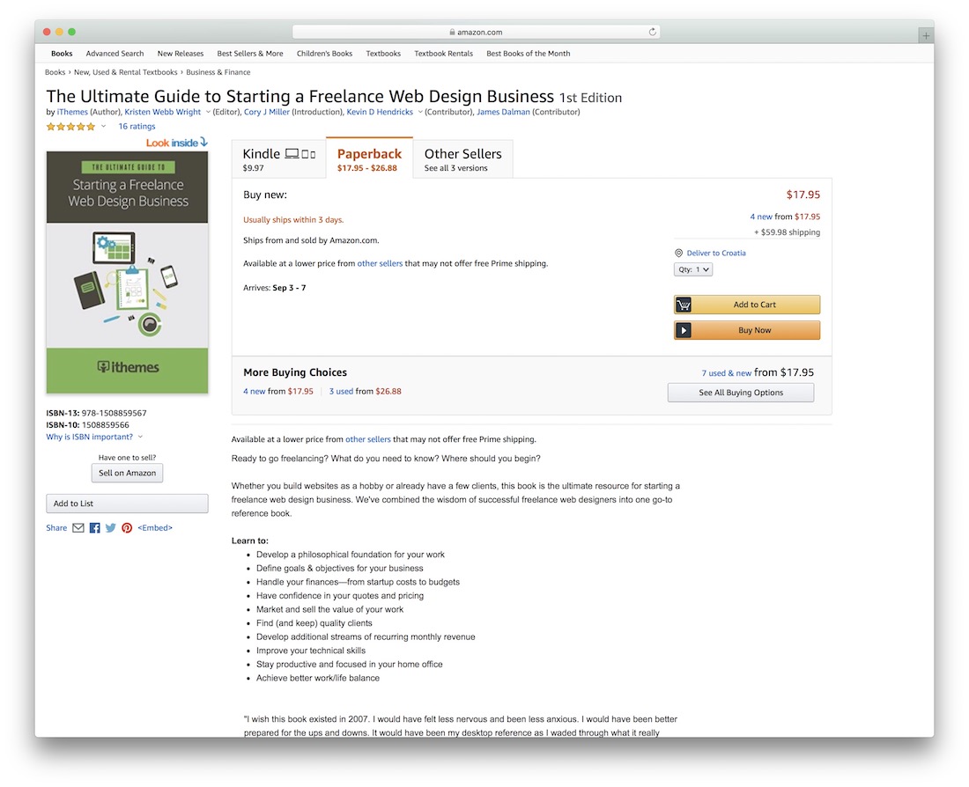The image size is (969, 787).
Task: View the 16 ratings
Action: [x=137, y=127]
